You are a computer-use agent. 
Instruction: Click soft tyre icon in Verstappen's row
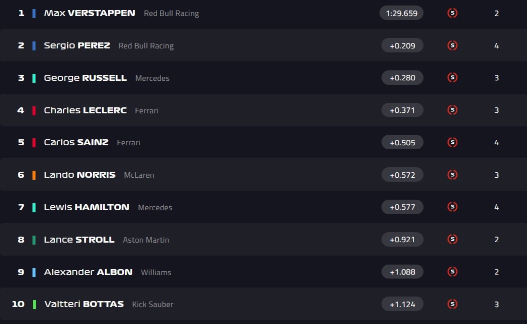click(452, 13)
